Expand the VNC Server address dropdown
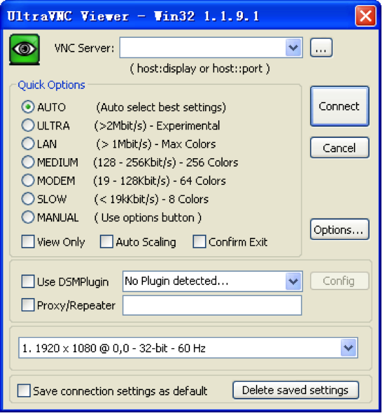Screen dimensions: 382x413 tap(293, 48)
